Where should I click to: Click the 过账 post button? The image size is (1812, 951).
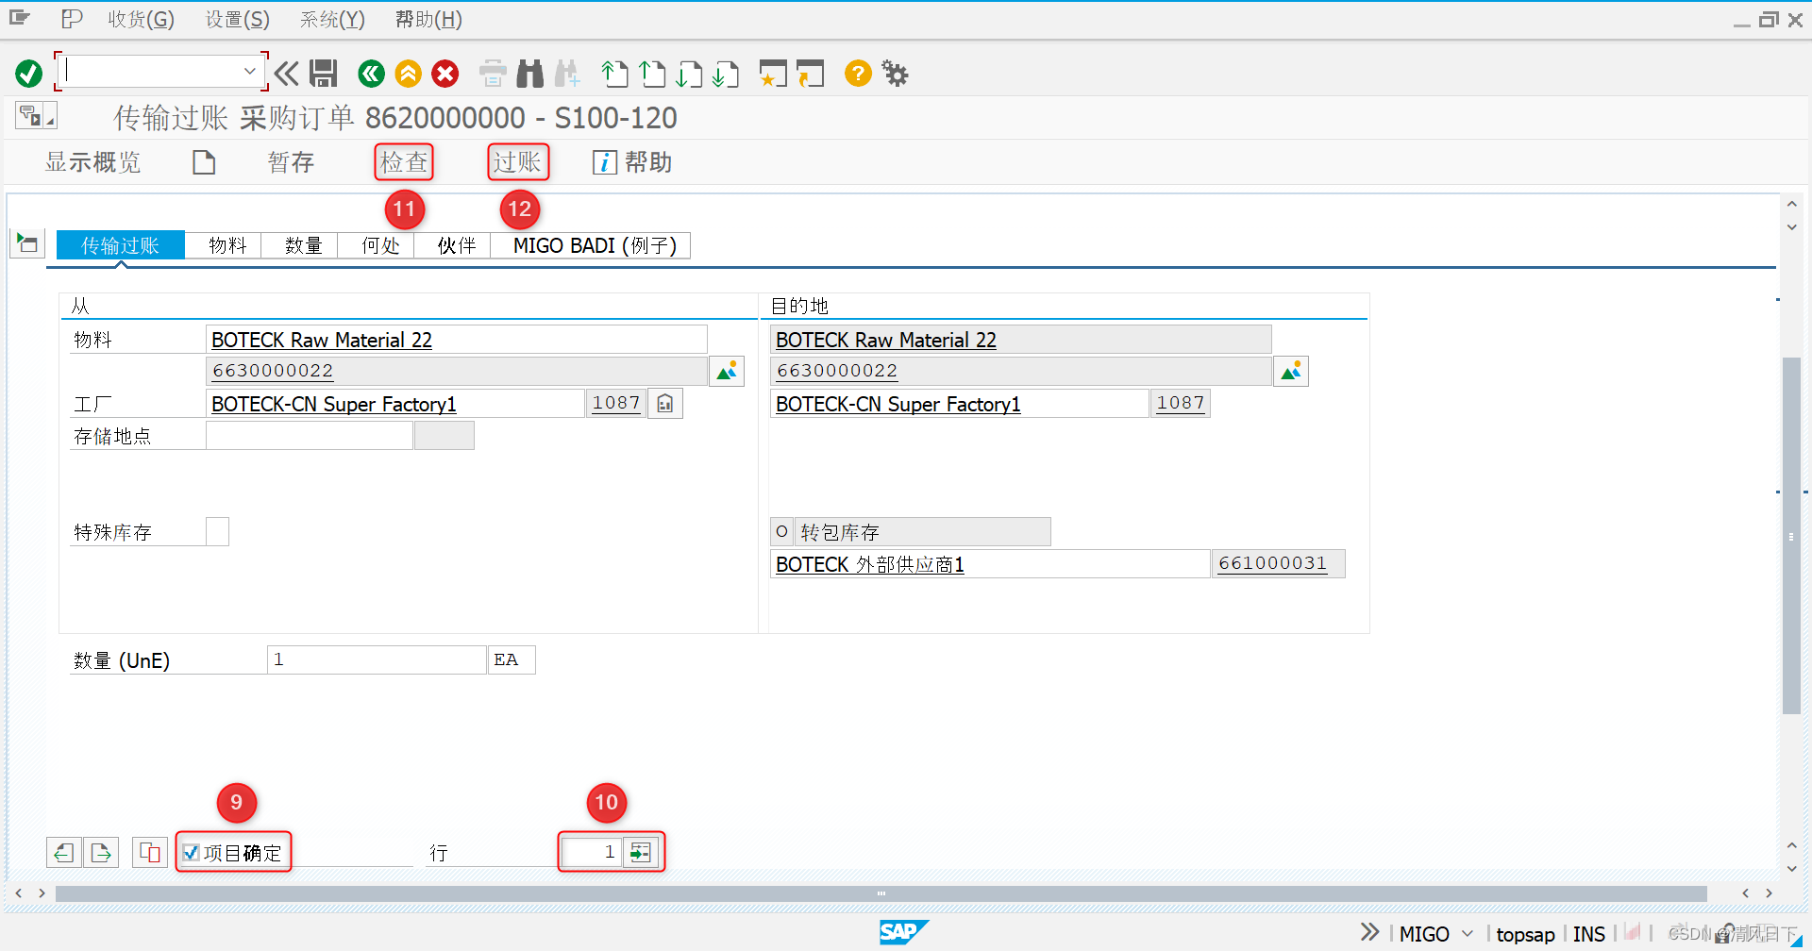click(x=517, y=162)
